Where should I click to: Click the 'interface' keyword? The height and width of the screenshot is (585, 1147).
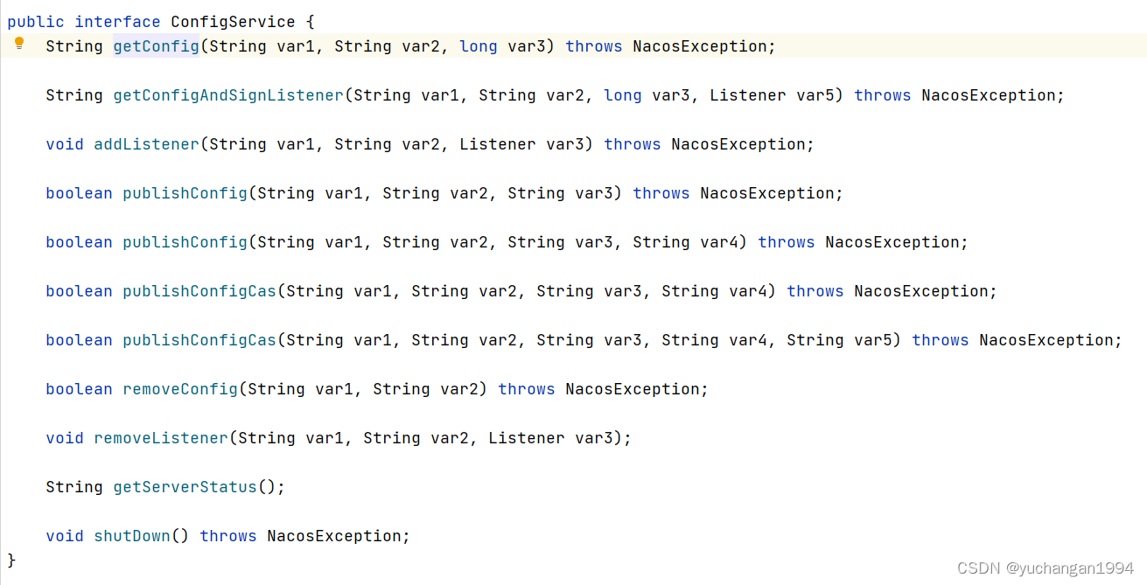coord(117,22)
